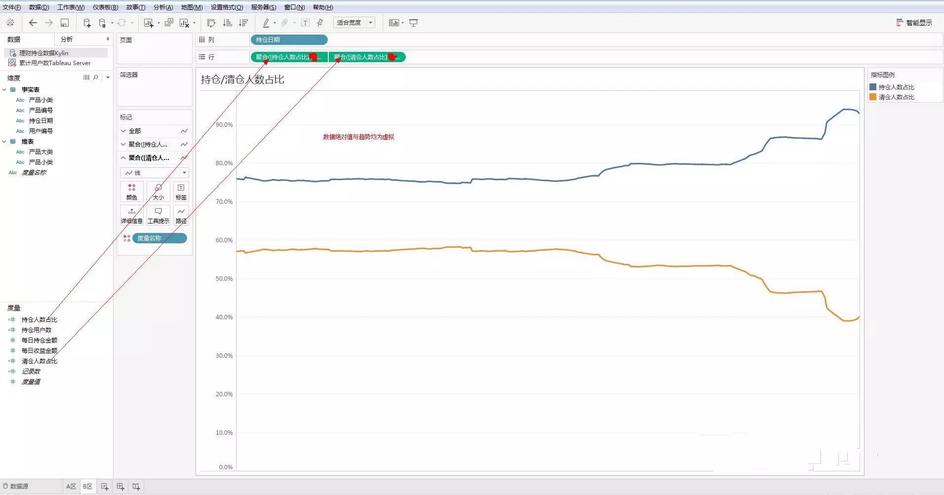Collapse the 聚合([清仓人... marks section

pyautogui.click(x=123, y=158)
